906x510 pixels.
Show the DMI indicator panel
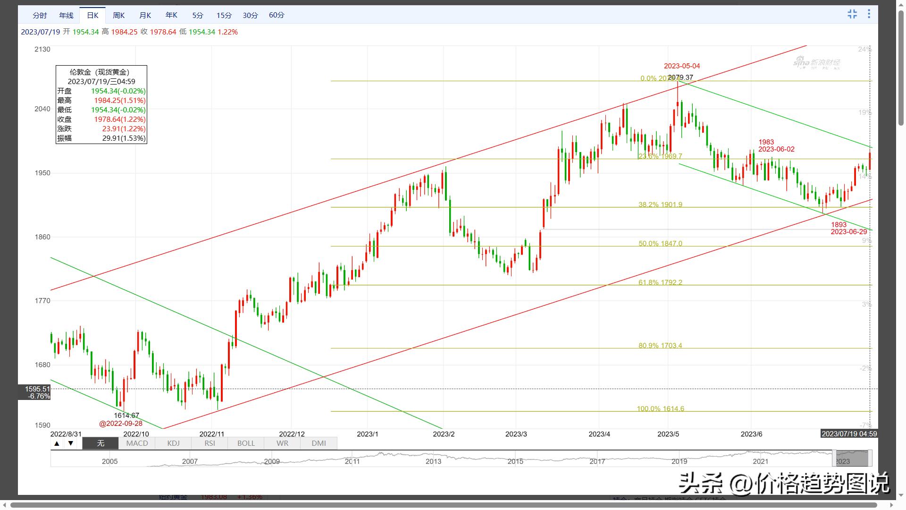click(319, 443)
